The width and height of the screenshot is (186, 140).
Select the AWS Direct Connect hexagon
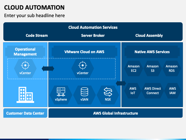153,91
